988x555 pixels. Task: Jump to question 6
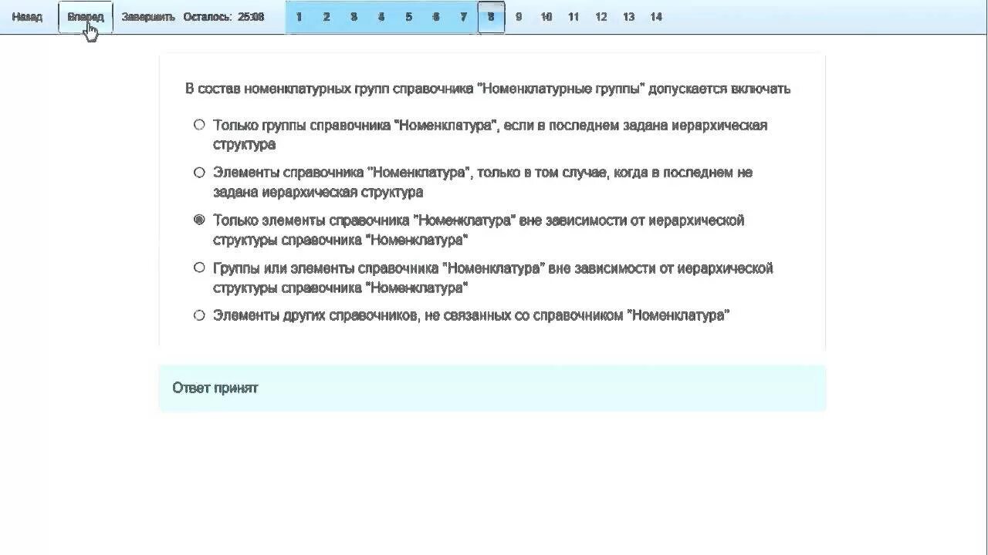pos(436,17)
